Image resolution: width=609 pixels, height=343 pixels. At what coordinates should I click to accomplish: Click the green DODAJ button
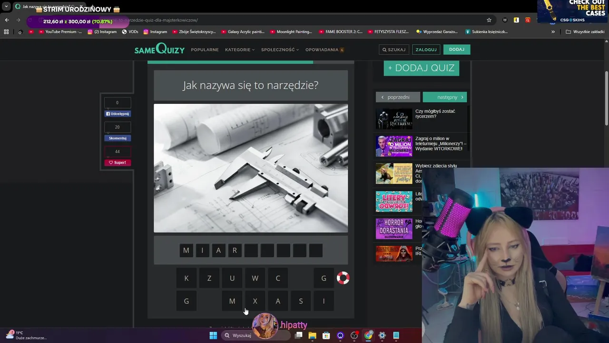(x=457, y=50)
